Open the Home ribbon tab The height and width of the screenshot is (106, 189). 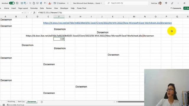[x=6, y=8]
